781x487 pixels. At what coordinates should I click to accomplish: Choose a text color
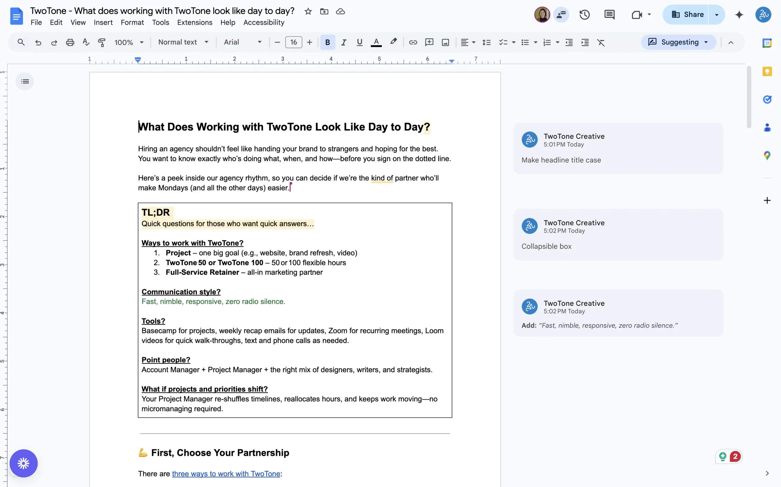(x=376, y=42)
